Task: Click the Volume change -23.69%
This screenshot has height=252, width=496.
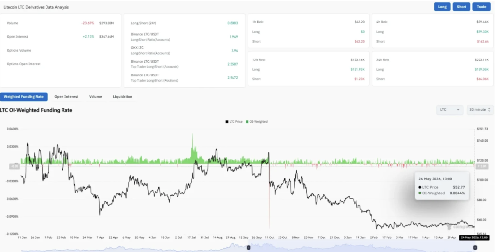Action: 88,23
